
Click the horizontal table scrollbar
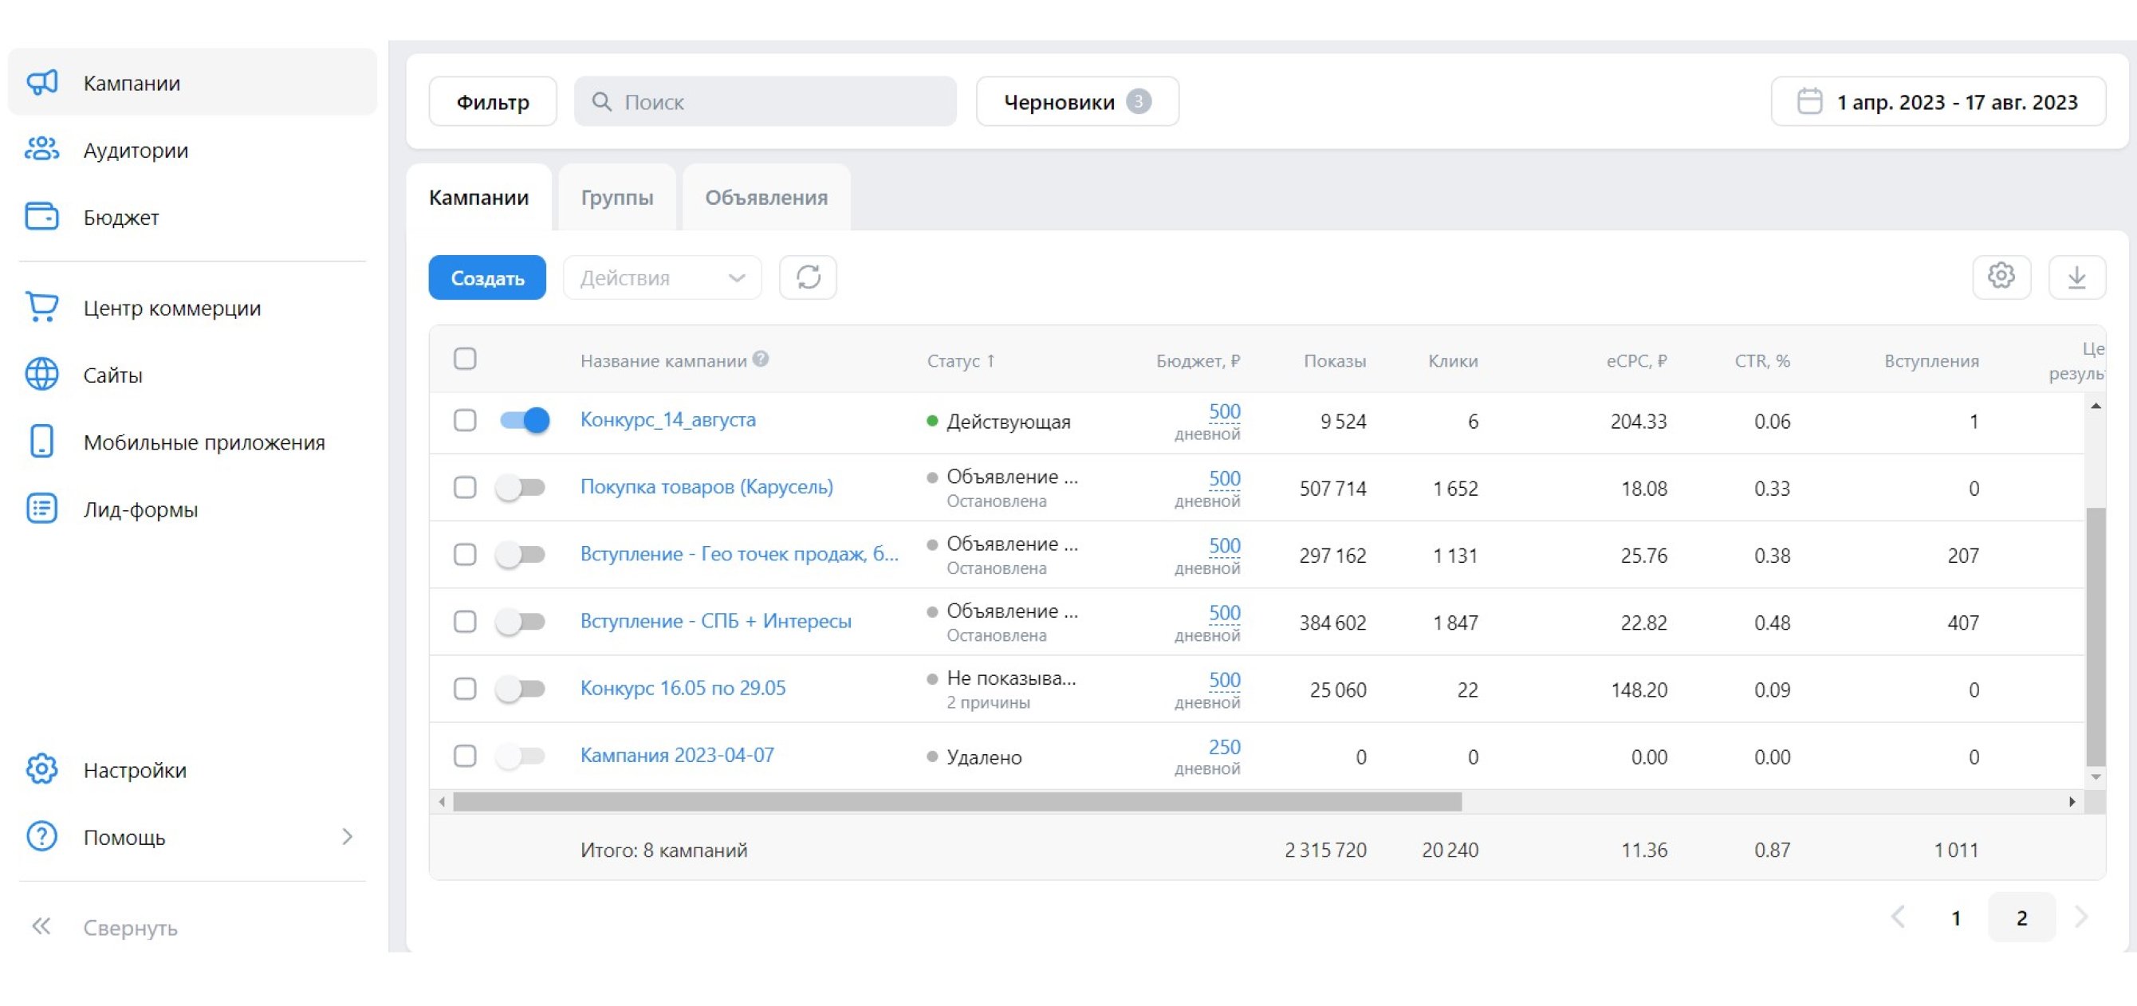pyautogui.click(x=957, y=802)
